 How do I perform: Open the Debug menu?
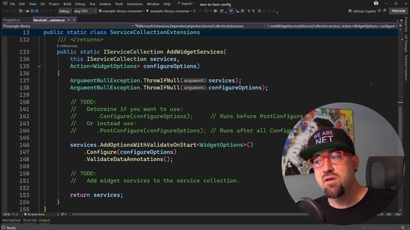point(80,4)
